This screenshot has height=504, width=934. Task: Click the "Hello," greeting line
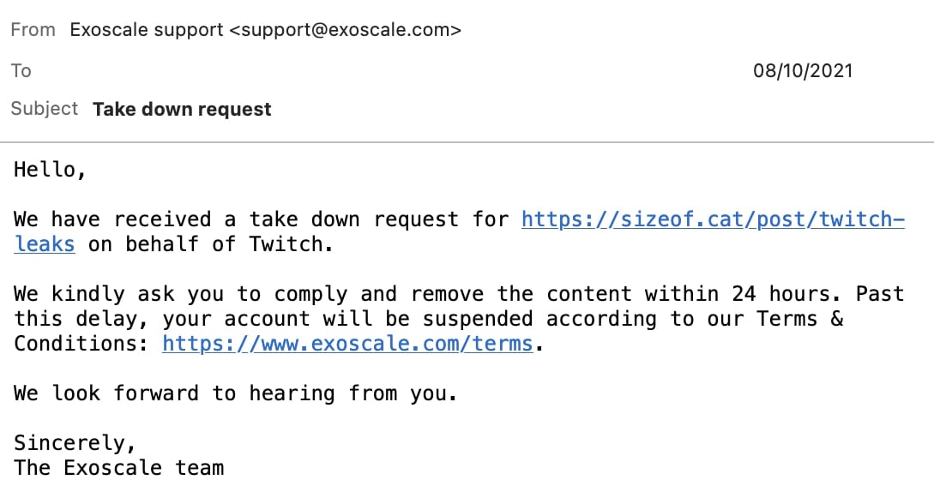point(50,170)
